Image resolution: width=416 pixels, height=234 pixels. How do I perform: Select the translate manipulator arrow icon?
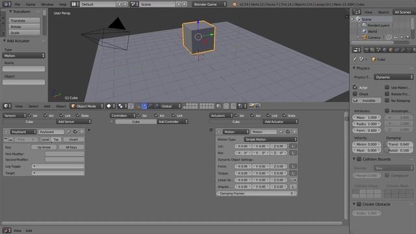click(x=144, y=106)
